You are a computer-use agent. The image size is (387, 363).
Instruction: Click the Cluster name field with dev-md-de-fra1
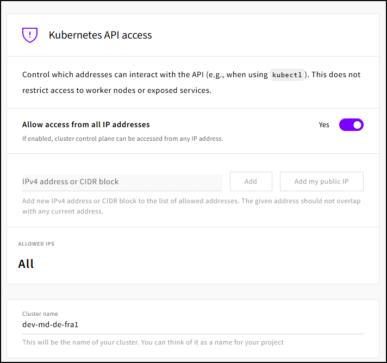(x=192, y=325)
